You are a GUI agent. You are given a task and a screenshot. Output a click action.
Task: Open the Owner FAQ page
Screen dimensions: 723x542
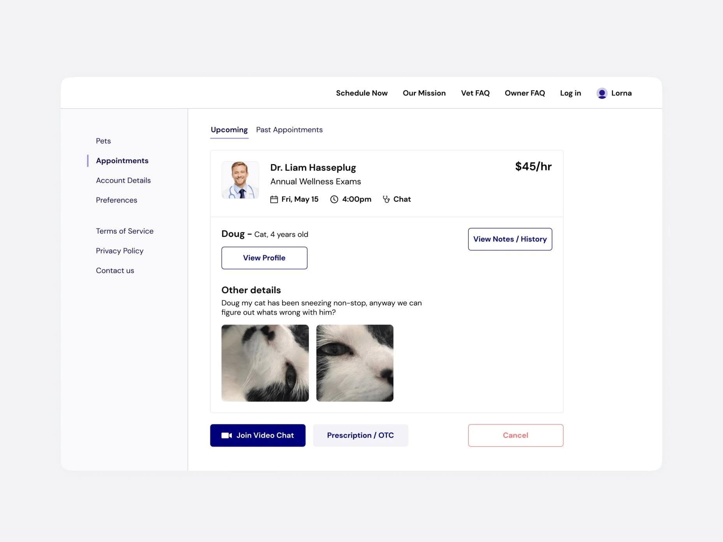click(x=525, y=93)
